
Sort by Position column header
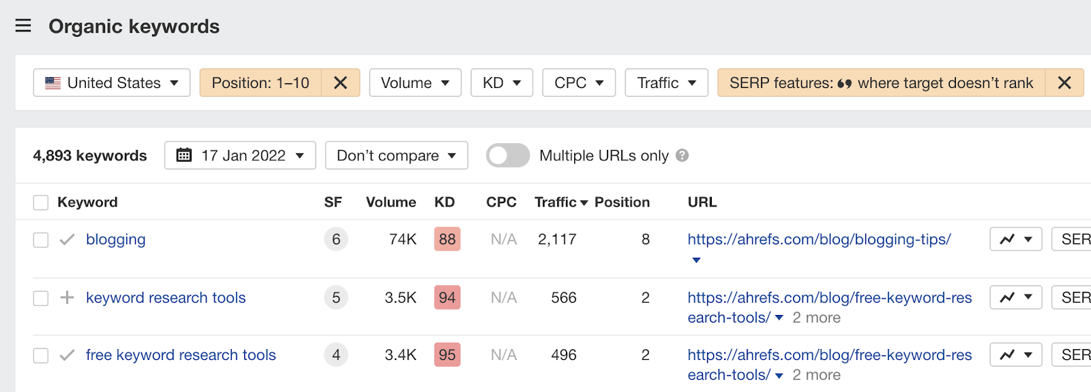(622, 202)
